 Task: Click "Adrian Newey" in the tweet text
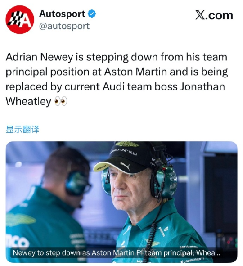pos(40,57)
